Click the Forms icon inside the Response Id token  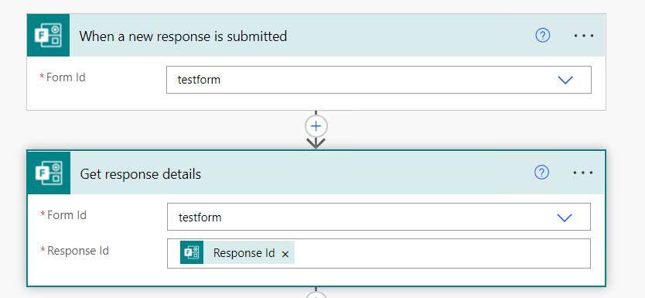(x=192, y=252)
